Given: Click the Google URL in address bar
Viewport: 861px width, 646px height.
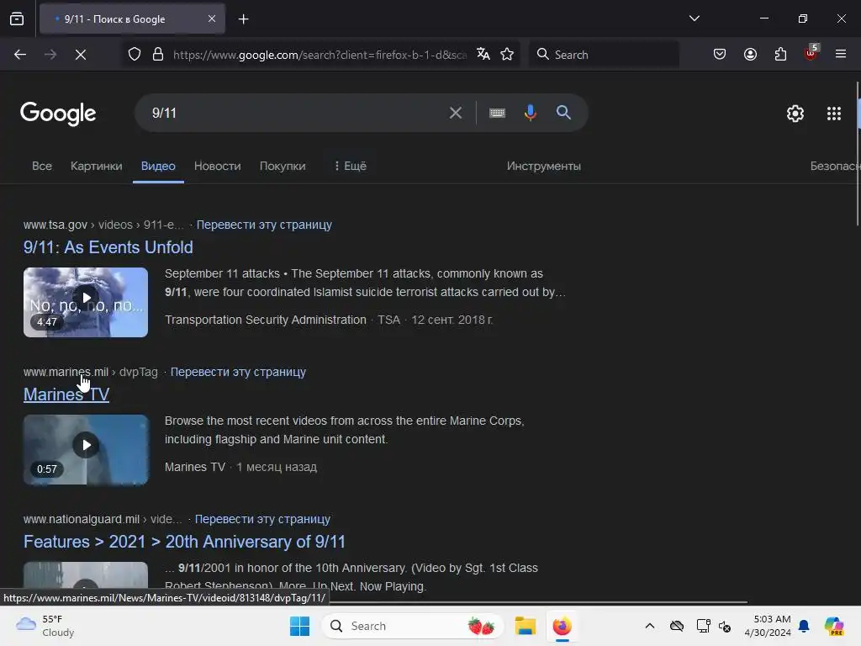Looking at the screenshot, I should [x=320, y=55].
